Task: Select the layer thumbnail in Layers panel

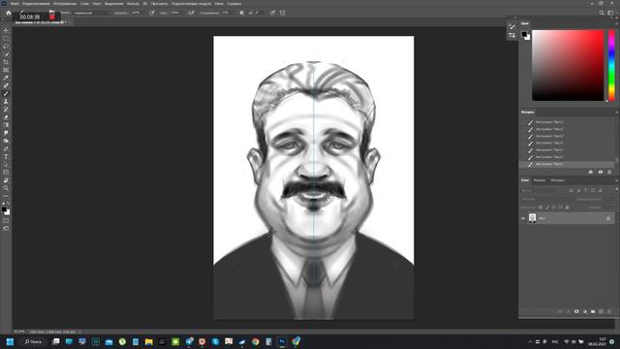Action: [x=532, y=218]
